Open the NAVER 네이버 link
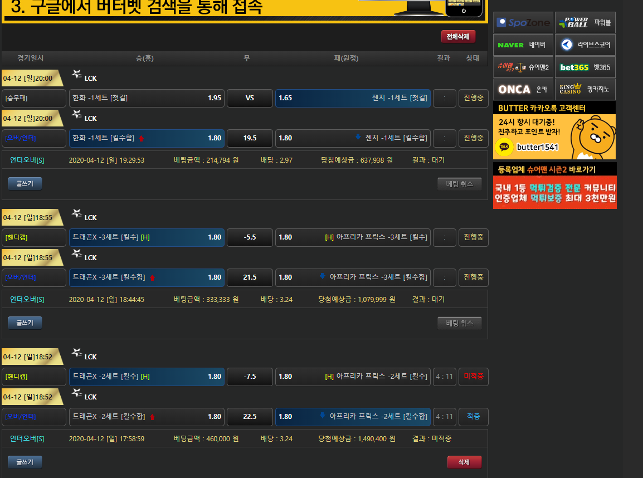Image resolution: width=643 pixels, height=478 pixels. tap(523, 45)
